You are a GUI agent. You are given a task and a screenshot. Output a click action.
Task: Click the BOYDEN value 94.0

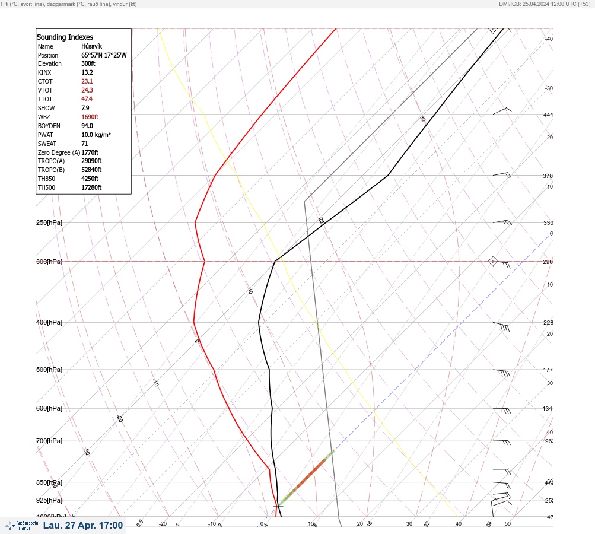[x=87, y=126]
